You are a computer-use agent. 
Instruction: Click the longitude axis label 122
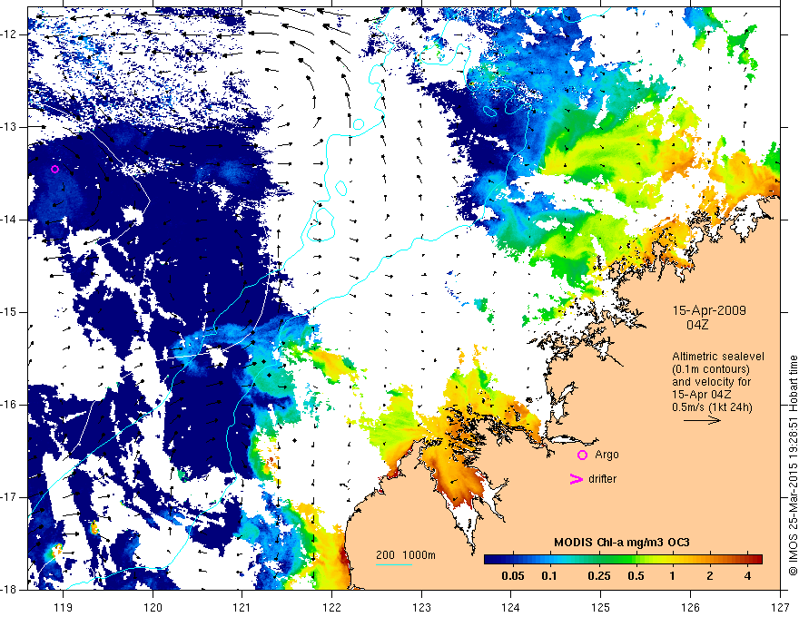pos(332,607)
